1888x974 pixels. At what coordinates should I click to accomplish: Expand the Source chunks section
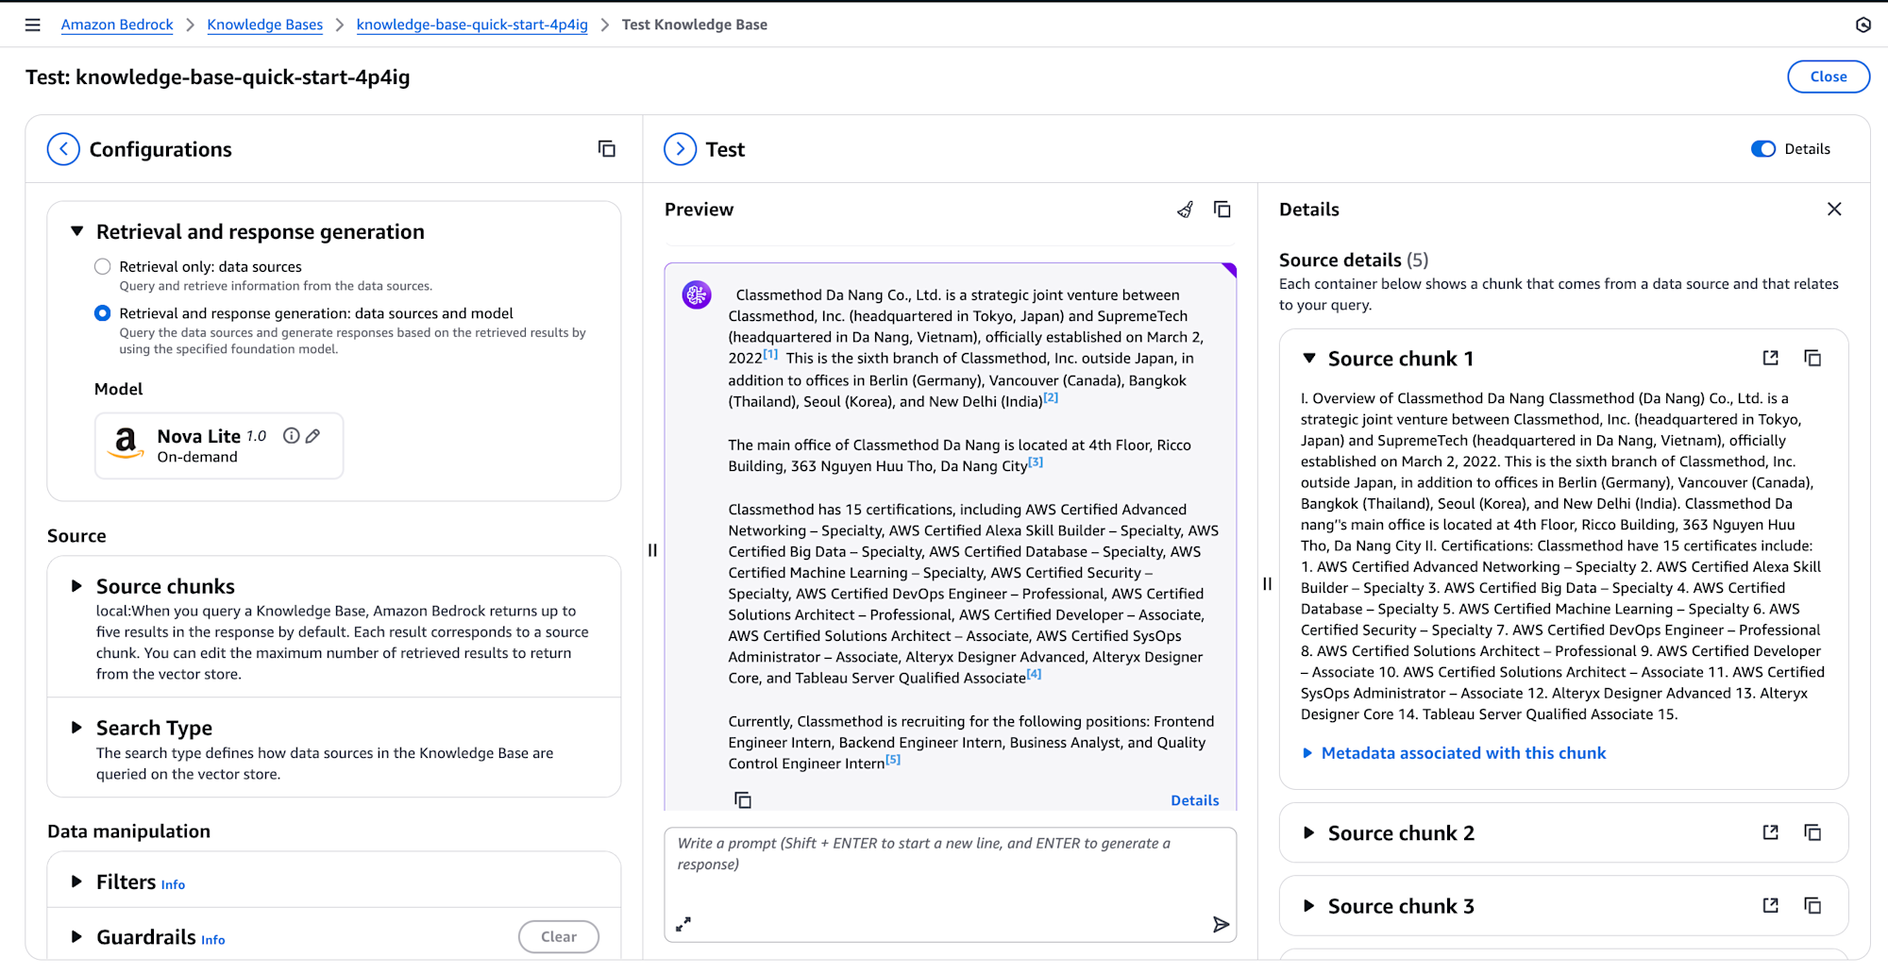(x=77, y=586)
